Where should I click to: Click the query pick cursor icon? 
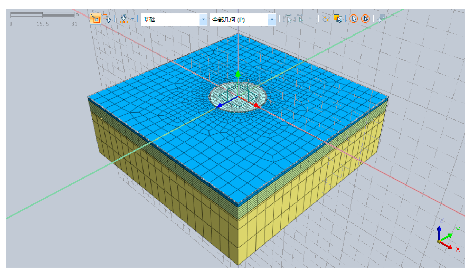[x=107, y=19]
